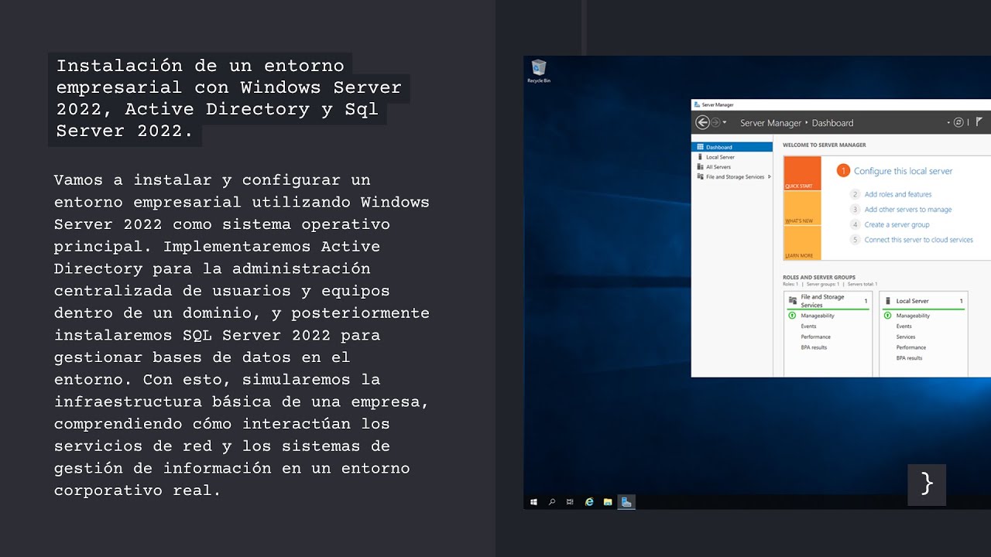Click Performance in Local Server tile

coord(910,347)
